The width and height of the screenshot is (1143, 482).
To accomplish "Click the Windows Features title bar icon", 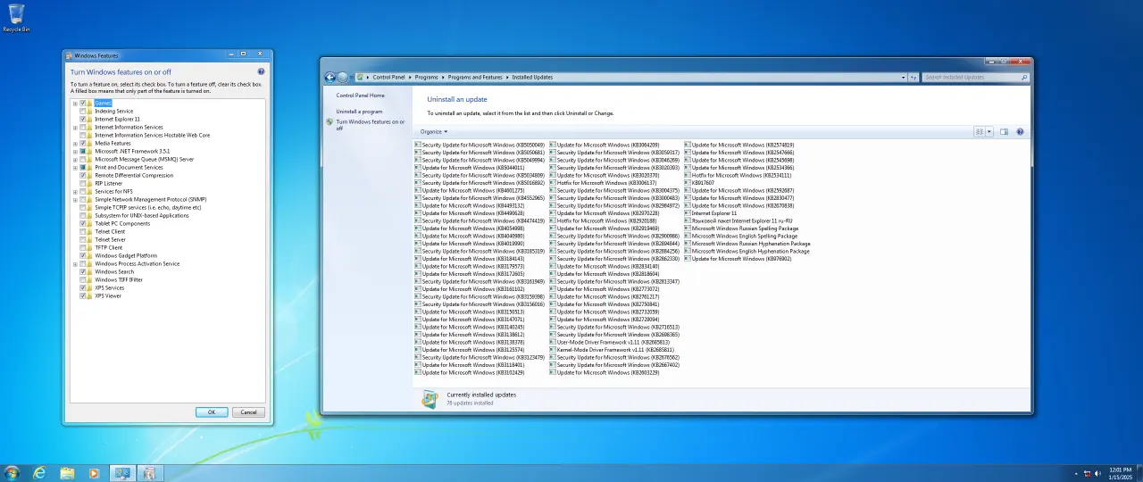I will [x=70, y=55].
